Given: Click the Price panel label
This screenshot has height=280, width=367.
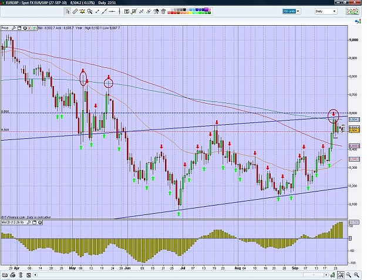Looking at the screenshot, I should 5,28.
